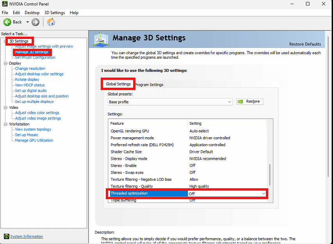Viewport: 333px width, 244px height.
Task: Click the 3D Settings tree category label
Action: pos(19,41)
